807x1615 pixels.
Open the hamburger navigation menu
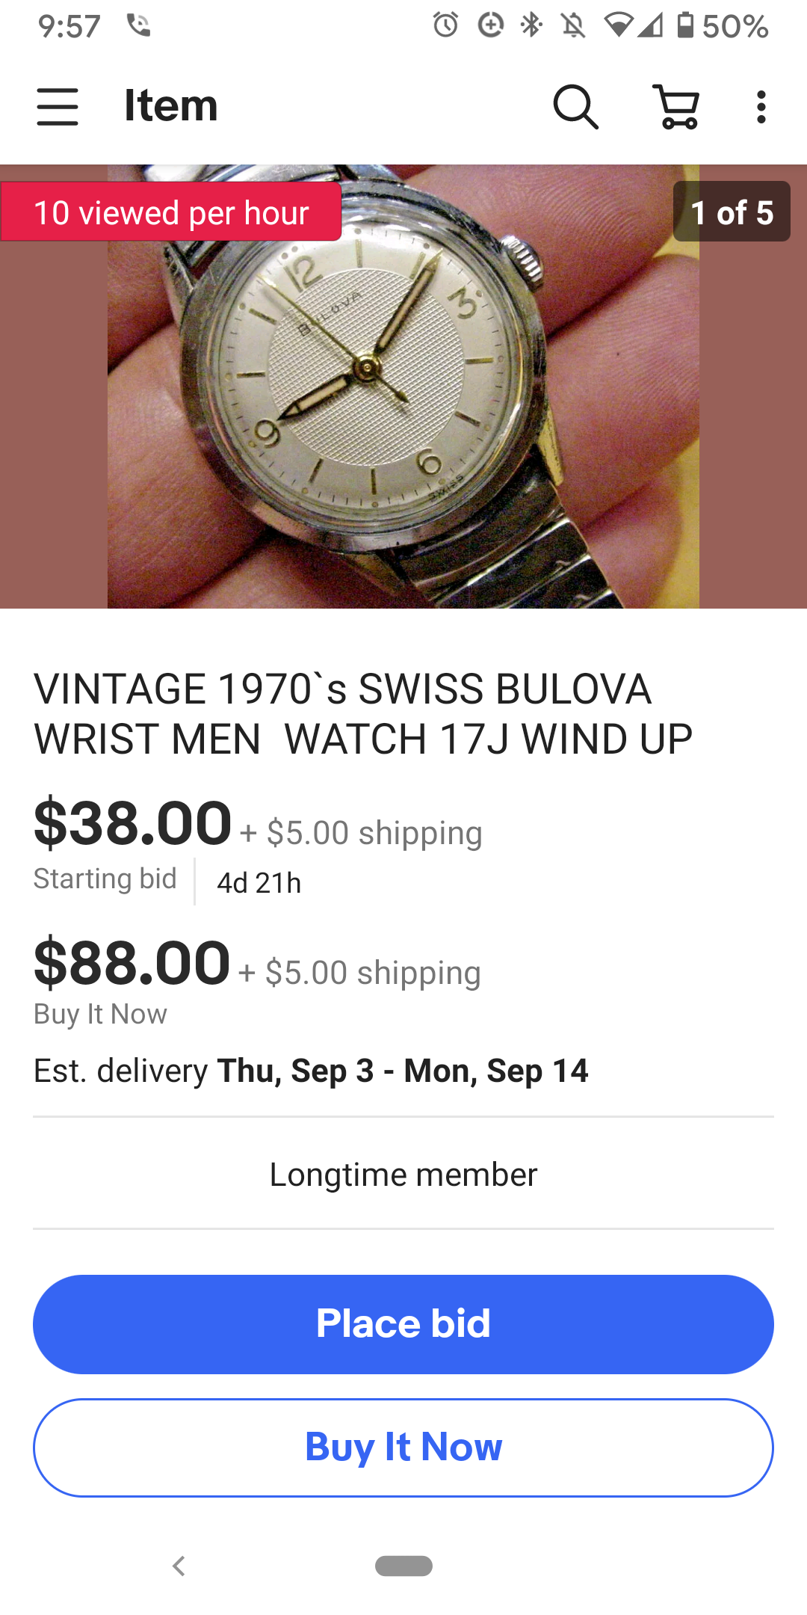[x=58, y=106]
